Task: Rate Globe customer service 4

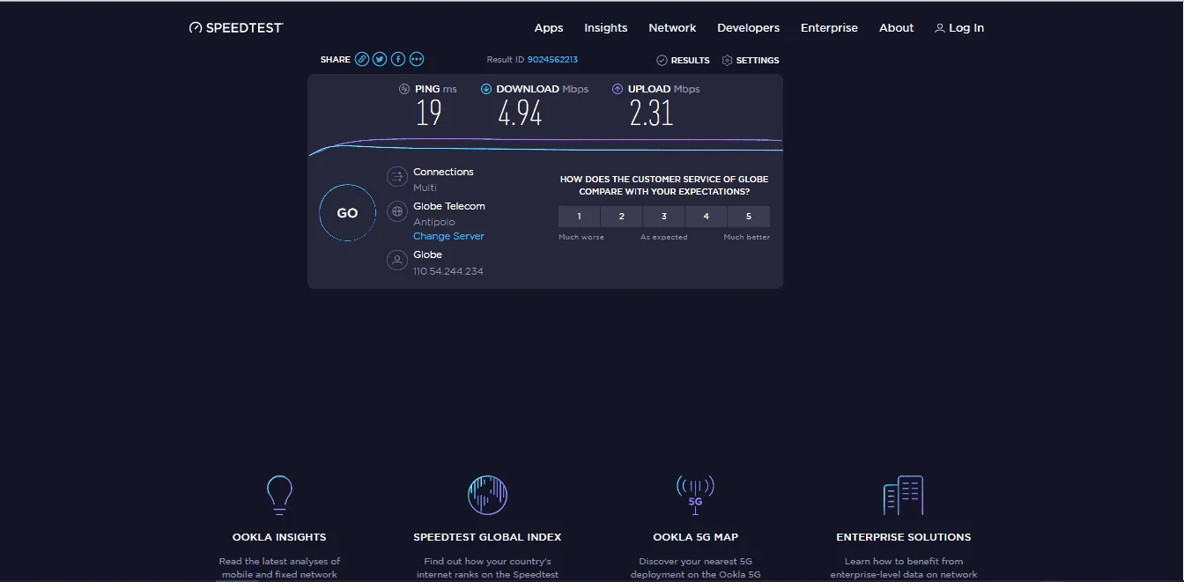Action: point(707,217)
